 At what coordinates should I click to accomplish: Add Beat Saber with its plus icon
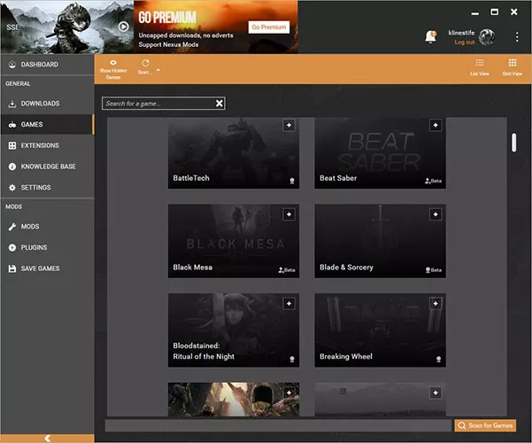436,125
